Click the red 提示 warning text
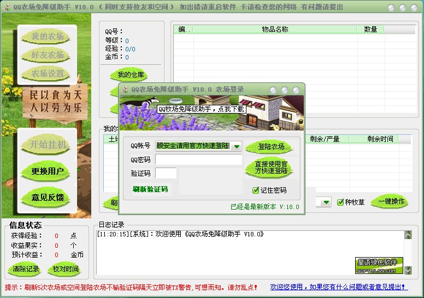The height and width of the screenshot is (298, 424). [x=131, y=287]
